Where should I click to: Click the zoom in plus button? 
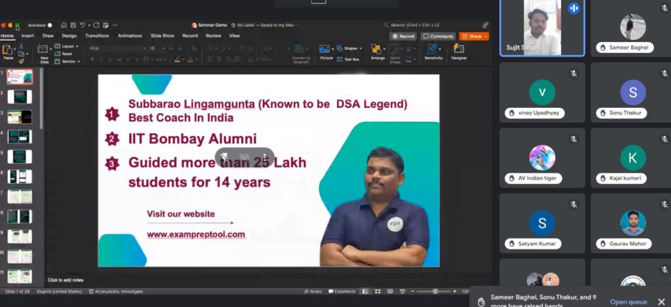click(x=455, y=291)
